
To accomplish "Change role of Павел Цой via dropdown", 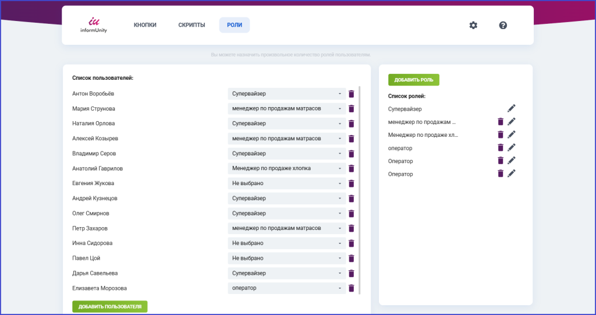I will pyautogui.click(x=286, y=258).
